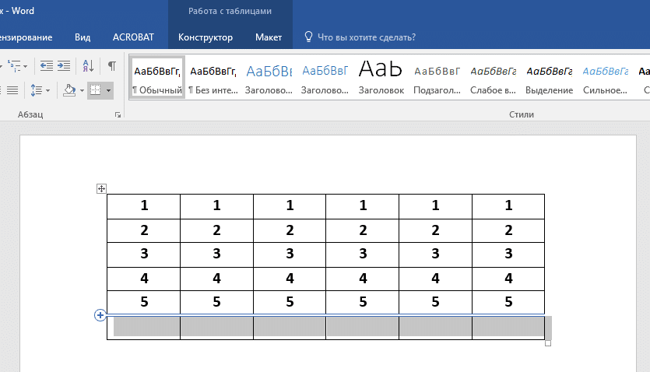Click the borders icon
650x372 pixels.
tap(95, 90)
